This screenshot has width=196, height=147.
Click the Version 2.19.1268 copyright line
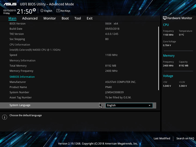(x=98, y=144)
